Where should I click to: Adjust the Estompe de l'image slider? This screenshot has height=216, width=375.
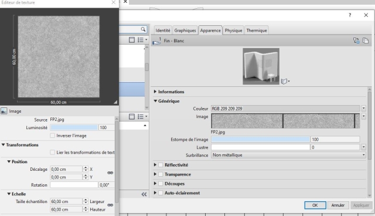tap(260, 139)
